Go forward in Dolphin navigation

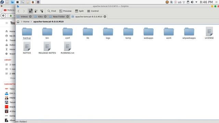tap(24, 11)
